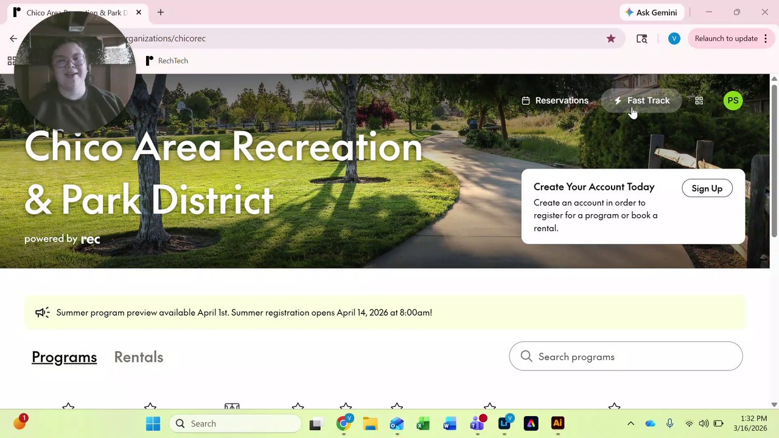Open Microsoft Teams from the taskbar

[478, 423]
